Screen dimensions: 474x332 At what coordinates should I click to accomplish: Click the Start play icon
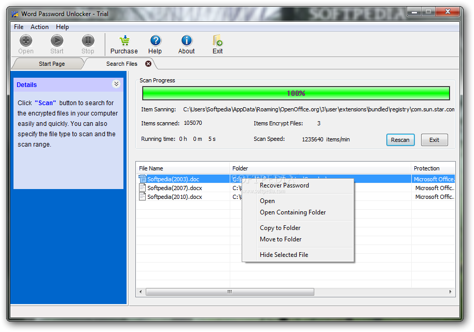(57, 41)
